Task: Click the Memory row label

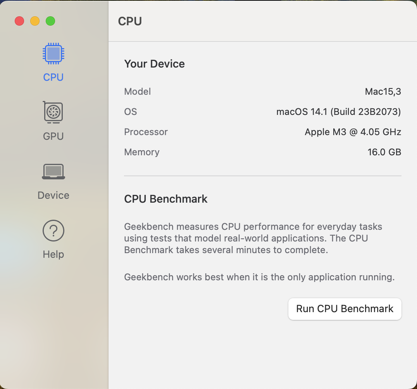Action: click(142, 152)
